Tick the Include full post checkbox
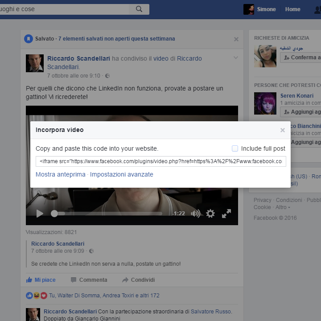 [x=235, y=148]
